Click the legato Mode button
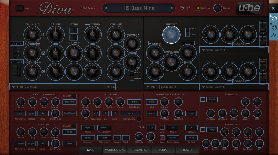278x155 pixels. [x=88, y=127]
